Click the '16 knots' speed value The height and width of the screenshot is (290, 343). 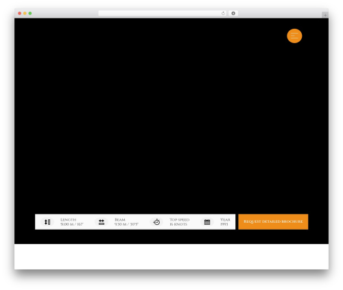pyautogui.click(x=178, y=224)
